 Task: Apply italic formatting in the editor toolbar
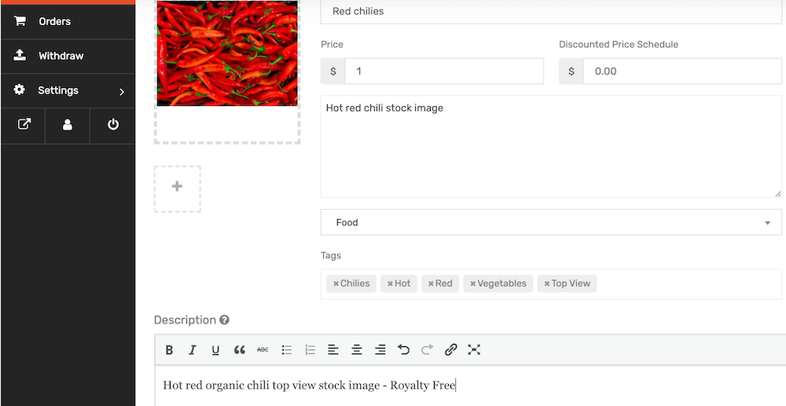[192, 350]
